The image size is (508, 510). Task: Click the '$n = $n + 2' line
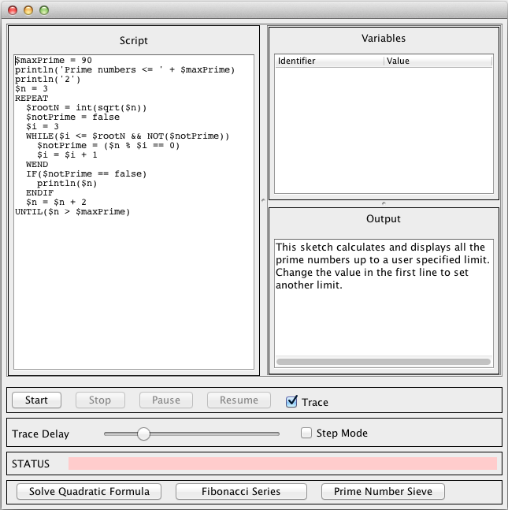[x=56, y=202]
